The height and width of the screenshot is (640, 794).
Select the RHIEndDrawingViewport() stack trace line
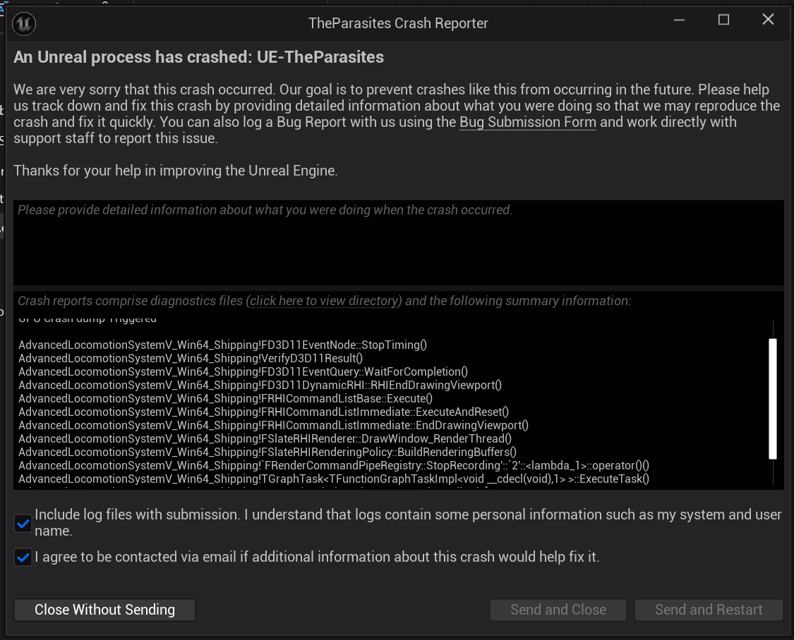[x=260, y=386]
